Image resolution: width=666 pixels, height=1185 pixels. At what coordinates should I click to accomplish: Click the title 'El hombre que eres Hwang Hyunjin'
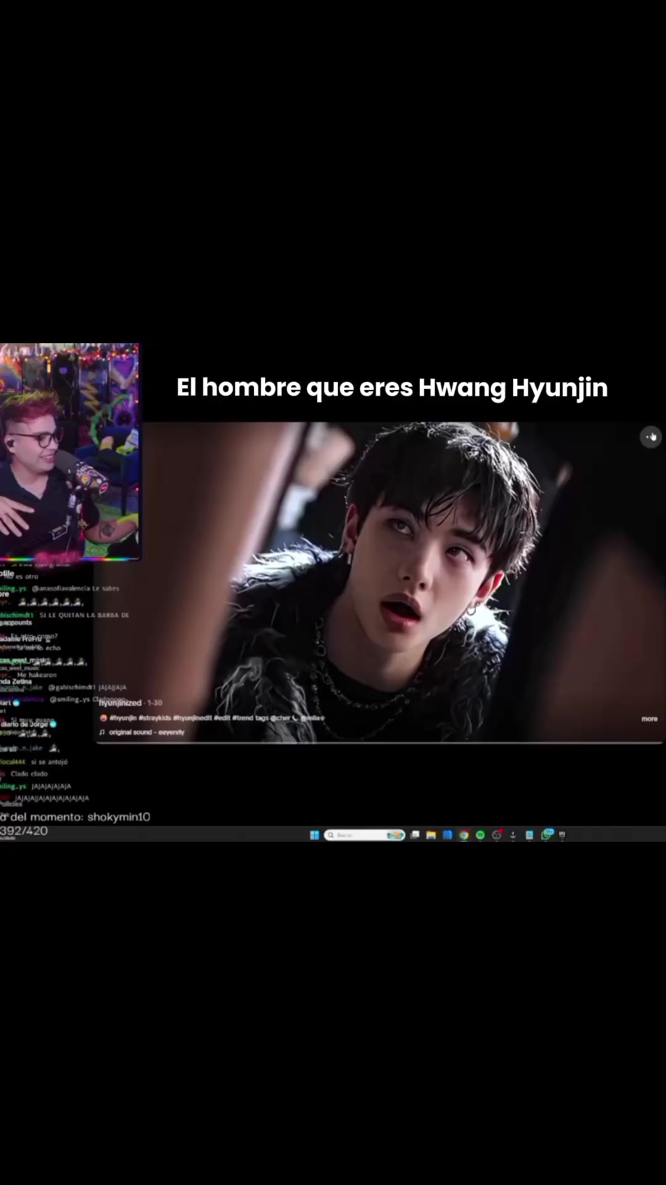point(392,388)
